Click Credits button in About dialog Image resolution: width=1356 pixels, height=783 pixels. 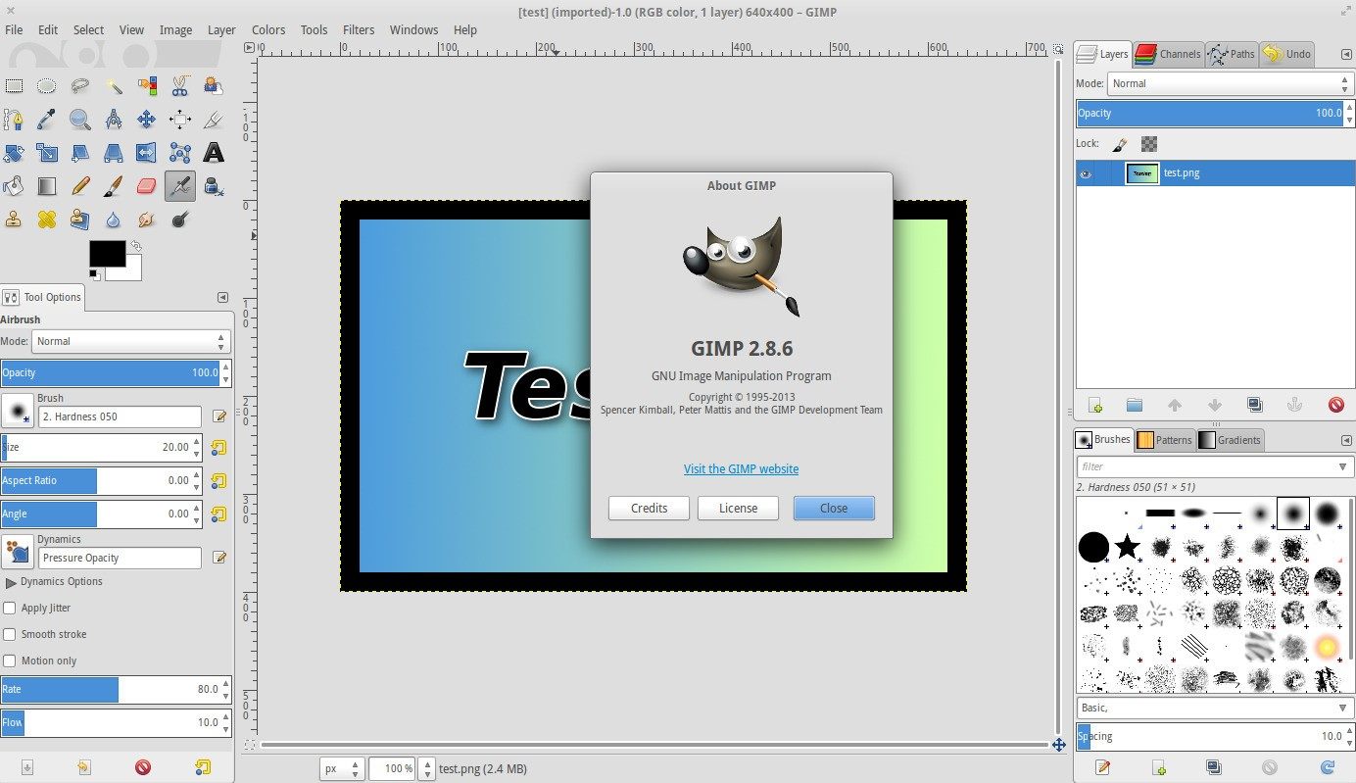(x=649, y=508)
